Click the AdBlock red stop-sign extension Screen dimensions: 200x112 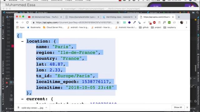pyautogui.click(x=154, y=22)
